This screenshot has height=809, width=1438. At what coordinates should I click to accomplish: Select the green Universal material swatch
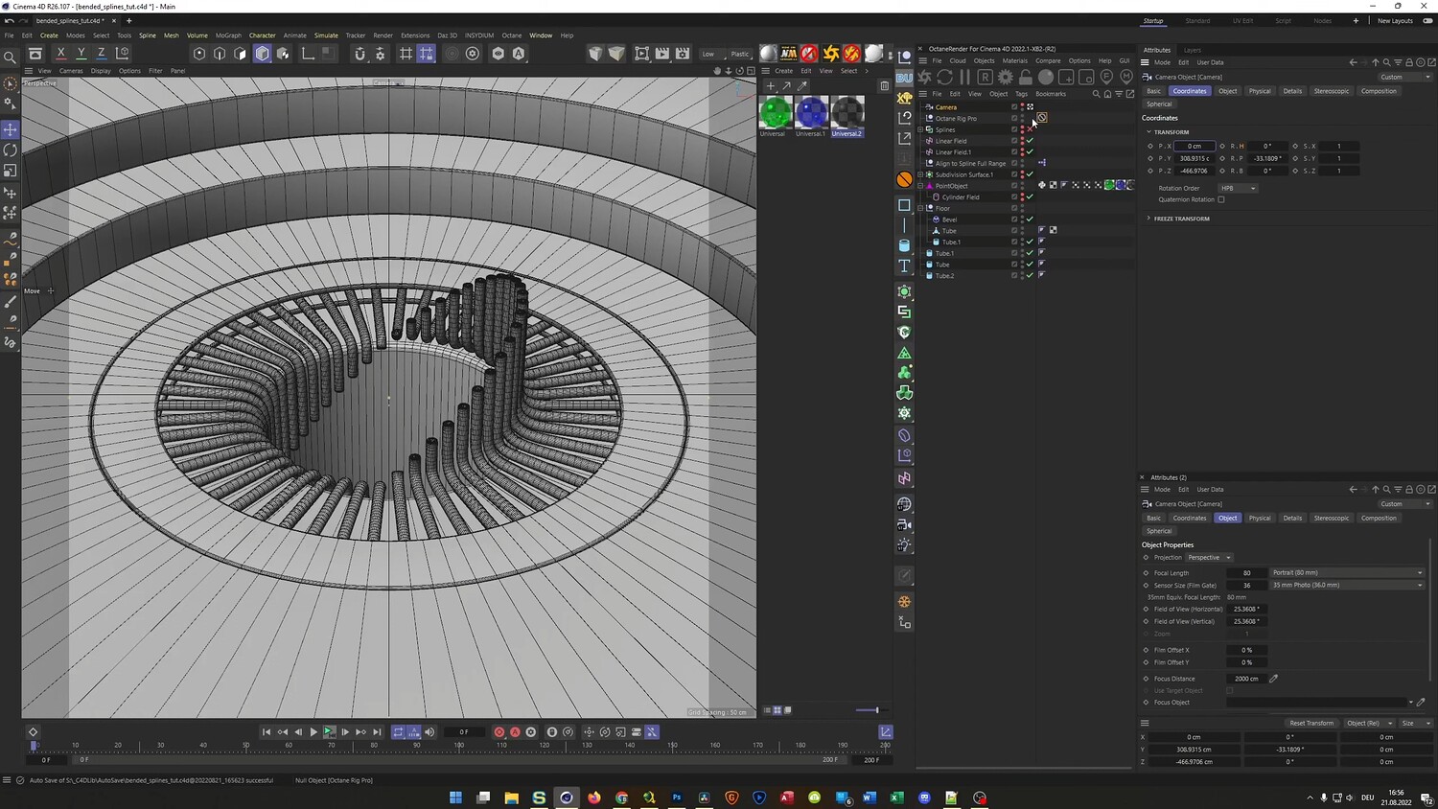coord(776,112)
